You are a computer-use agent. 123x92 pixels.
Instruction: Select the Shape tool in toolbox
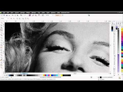click(2, 25)
